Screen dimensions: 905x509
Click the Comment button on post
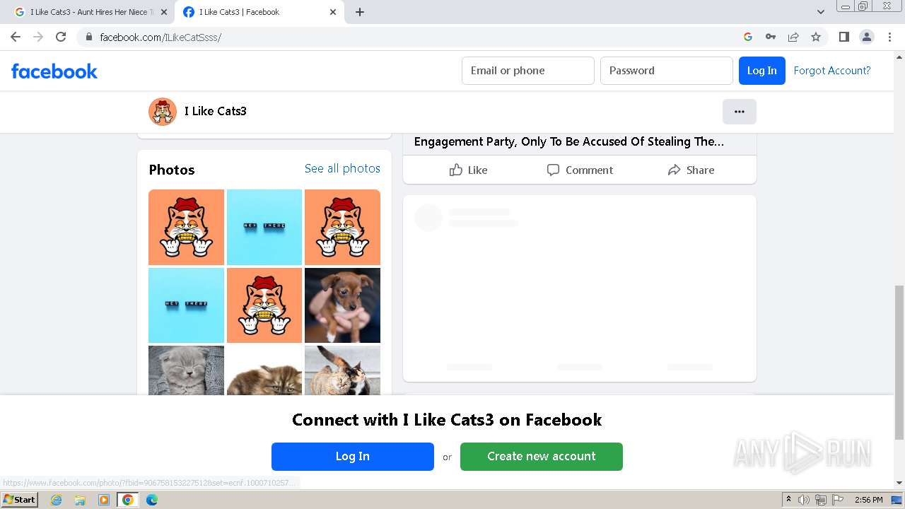click(579, 170)
